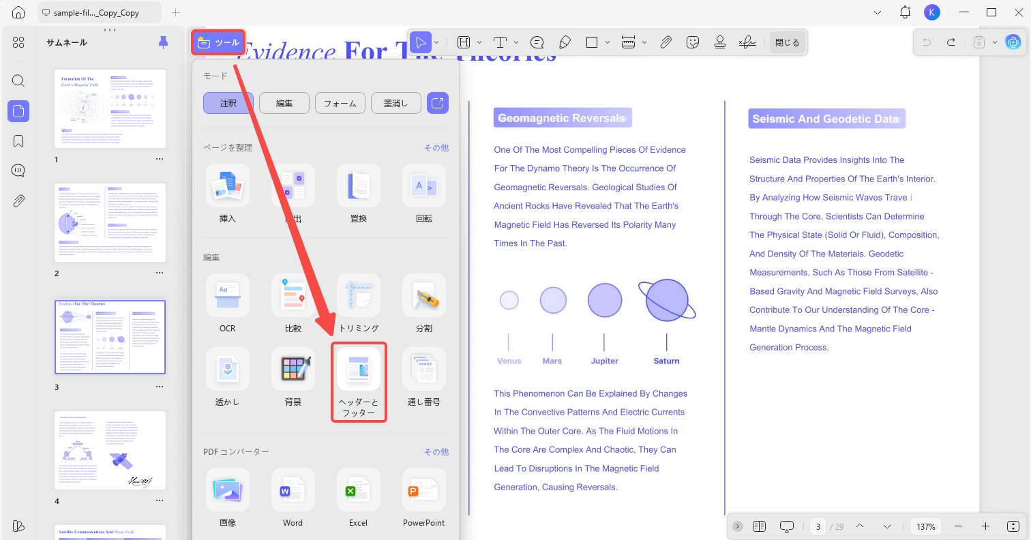Open options menu for thumbnail 1
1031x540 pixels.
(x=160, y=159)
